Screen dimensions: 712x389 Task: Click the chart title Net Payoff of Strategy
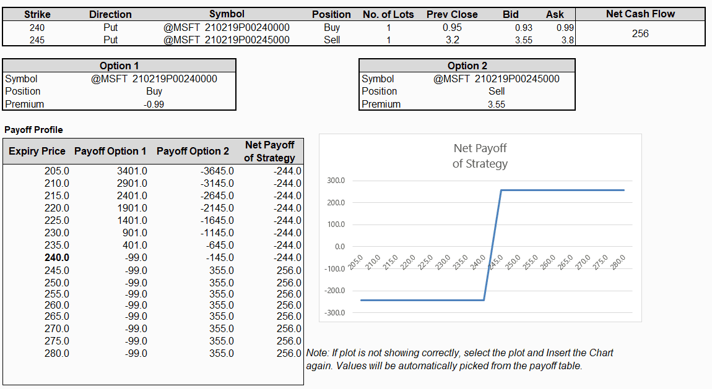coord(480,156)
